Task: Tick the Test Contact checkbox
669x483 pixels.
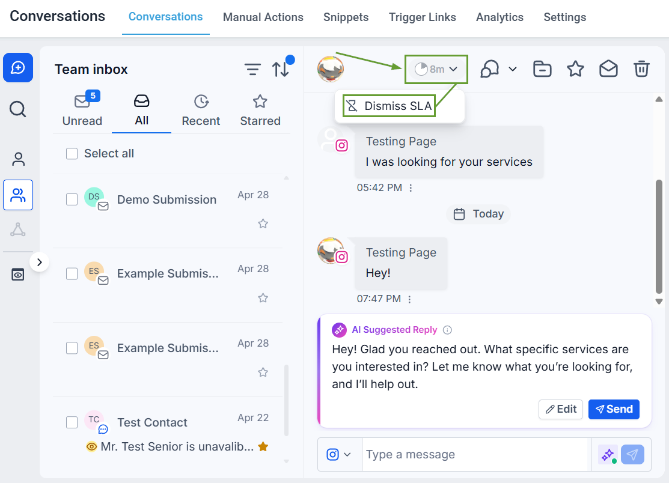Action: pyautogui.click(x=72, y=422)
